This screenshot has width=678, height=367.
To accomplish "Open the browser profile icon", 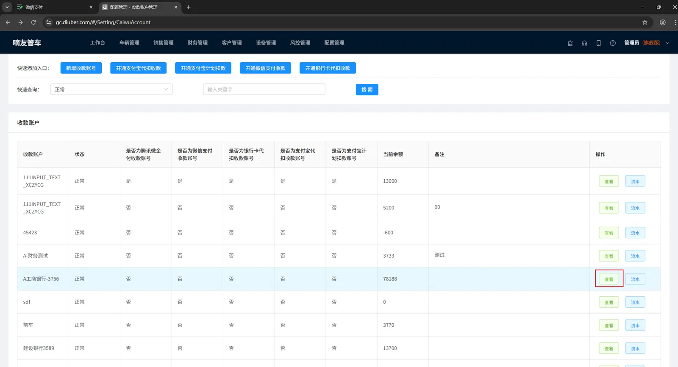I will [x=663, y=22].
